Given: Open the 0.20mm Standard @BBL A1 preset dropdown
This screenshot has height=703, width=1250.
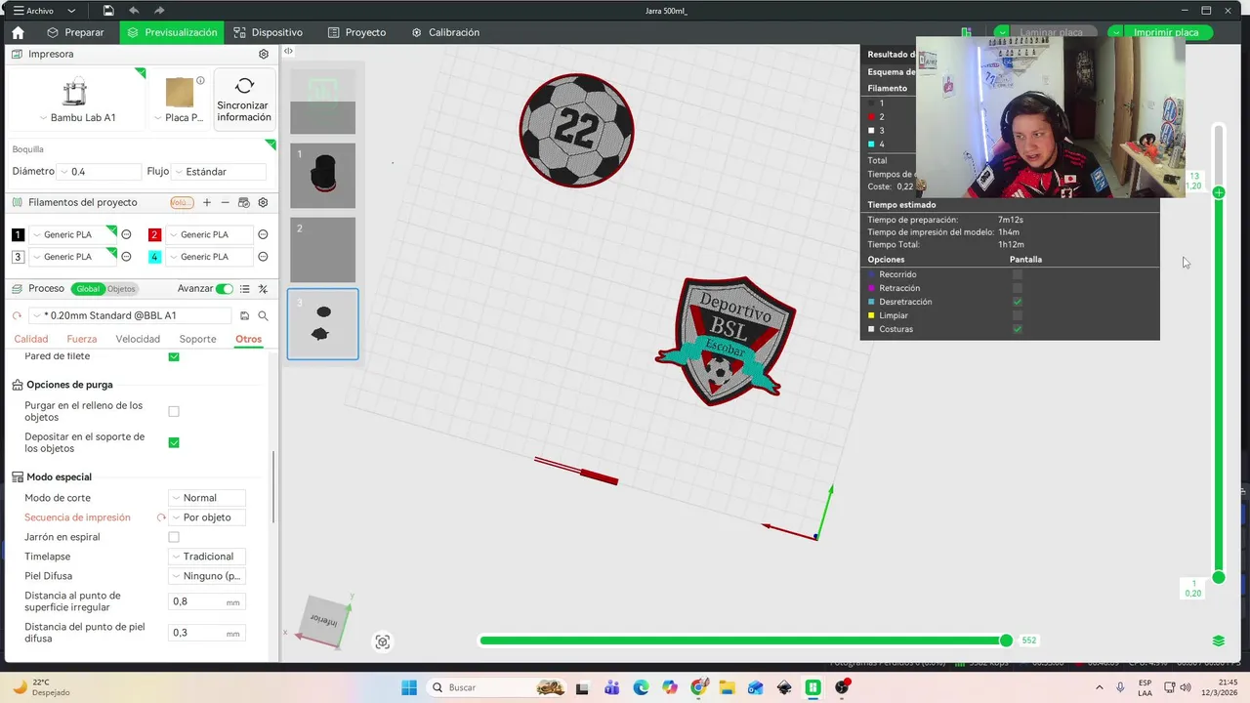Looking at the screenshot, I should (x=131, y=315).
